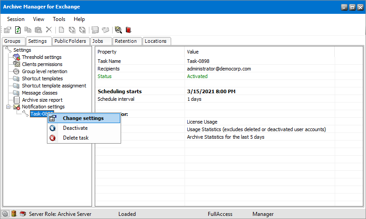Image resolution: width=366 pixels, height=219 pixels.
Task: Click the Group level retention icon
Action: (17, 71)
